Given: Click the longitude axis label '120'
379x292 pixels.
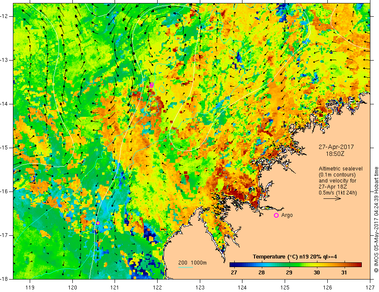Looking at the screenshot, I should tap(72, 287).
